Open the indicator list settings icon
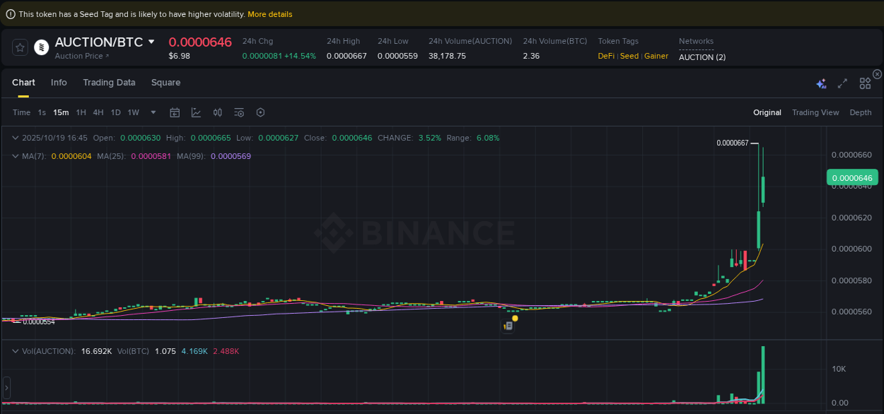The height and width of the screenshot is (414, 884). click(x=238, y=112)
